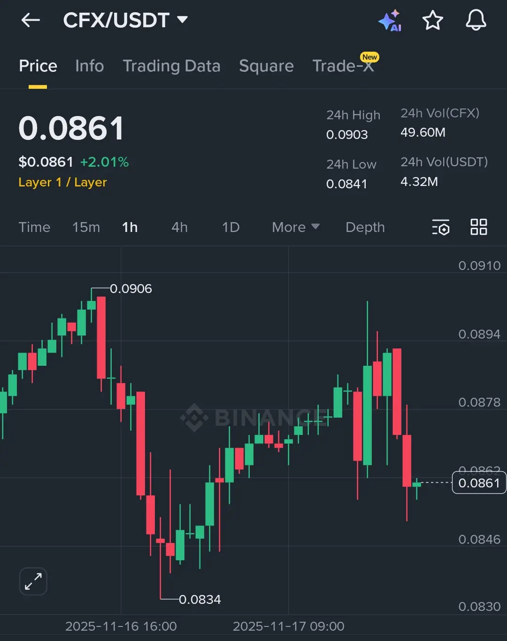Tap the 0.0910 price axis label

tap(479, 266)
